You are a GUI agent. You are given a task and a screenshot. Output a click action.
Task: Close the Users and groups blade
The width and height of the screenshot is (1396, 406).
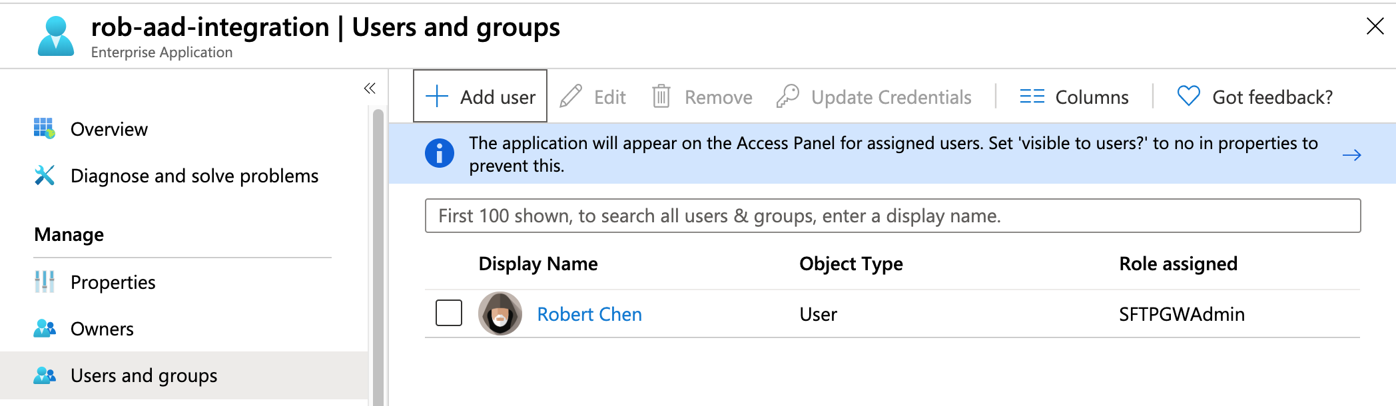pyautogui.click(x=1375, y=26)
